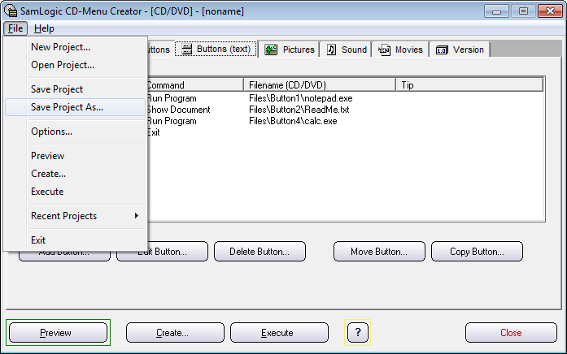Select the Files\Button2\ReadMe.txt row
Screen dimensions: 567x354
coord(299,110)
